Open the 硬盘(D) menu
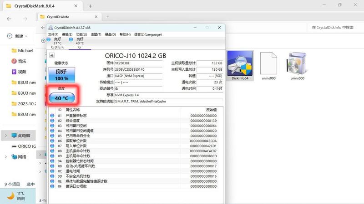Image resolution: width=364 pixels, height=204 pixels. [x=110, y=34]
